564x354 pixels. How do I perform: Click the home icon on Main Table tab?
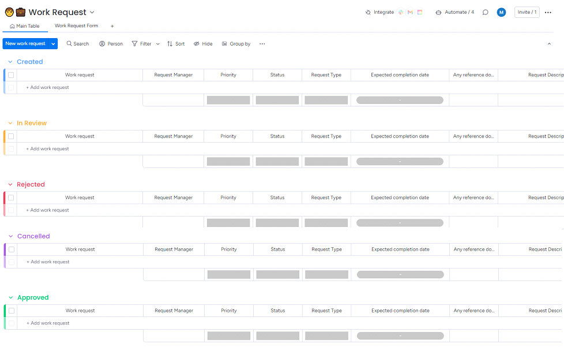point(12,26)
